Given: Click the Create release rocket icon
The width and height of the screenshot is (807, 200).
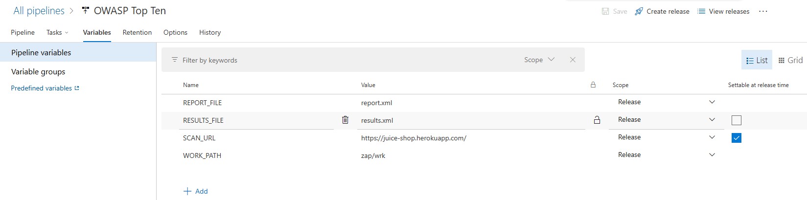Looking at the screenshot, I should [639, 11].
